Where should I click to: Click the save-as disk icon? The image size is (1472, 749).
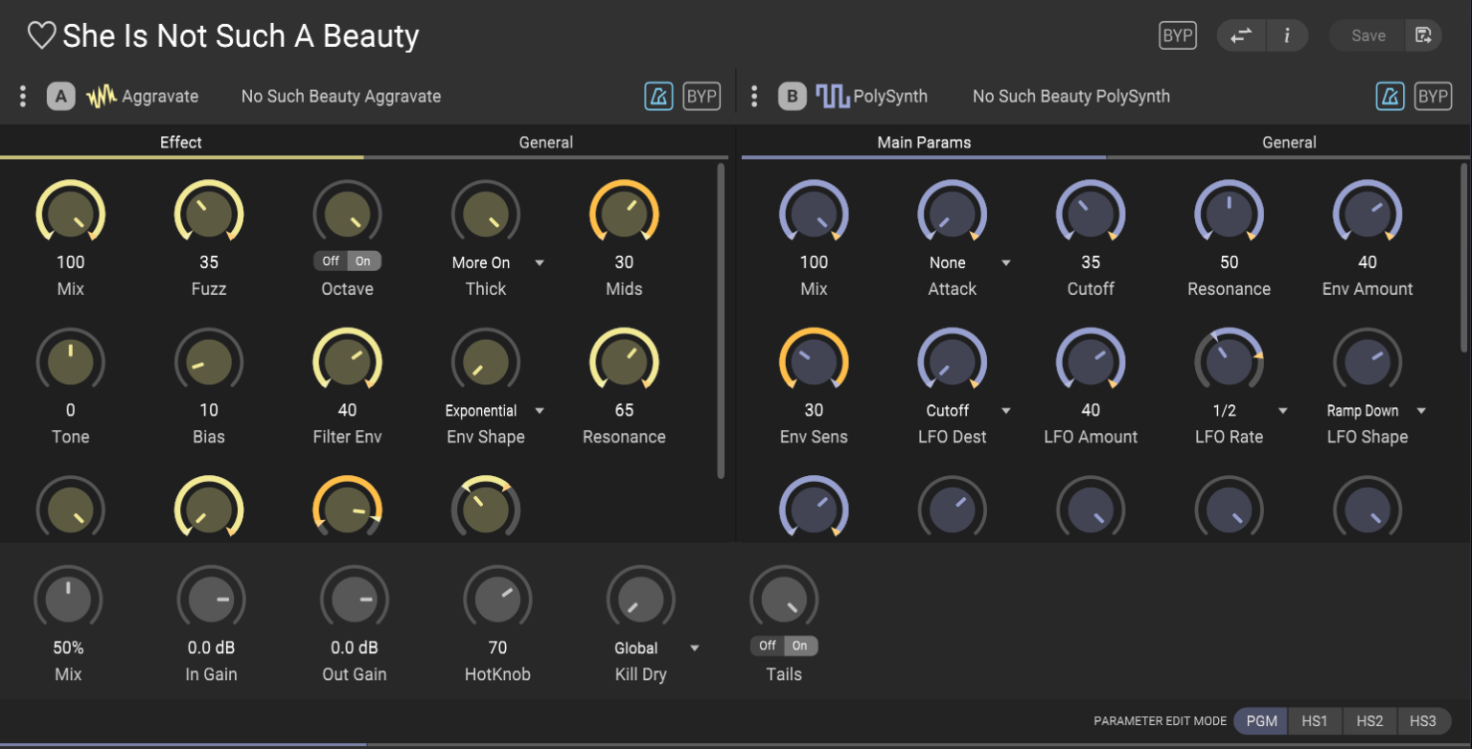point(1423,35)
